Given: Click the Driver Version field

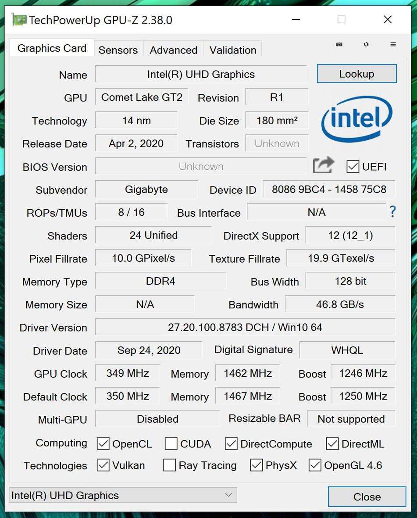Looking at the screenshot, I should (245, 327).
